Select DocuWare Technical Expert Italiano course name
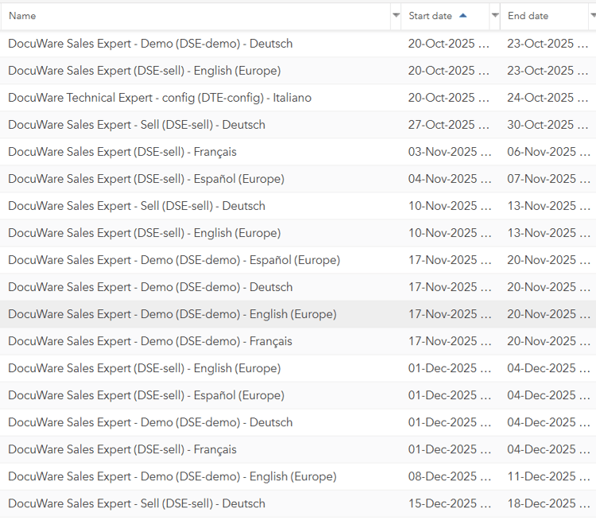This screenshot has width=596, height=520. coord(160,98)
